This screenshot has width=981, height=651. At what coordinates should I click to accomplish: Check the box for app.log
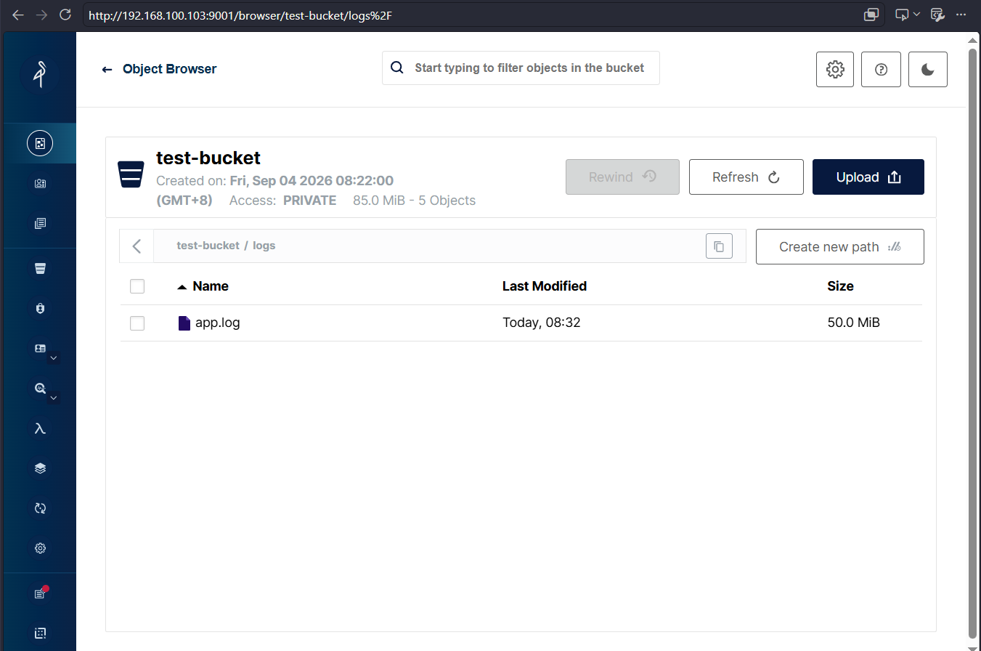pos(137,323)
